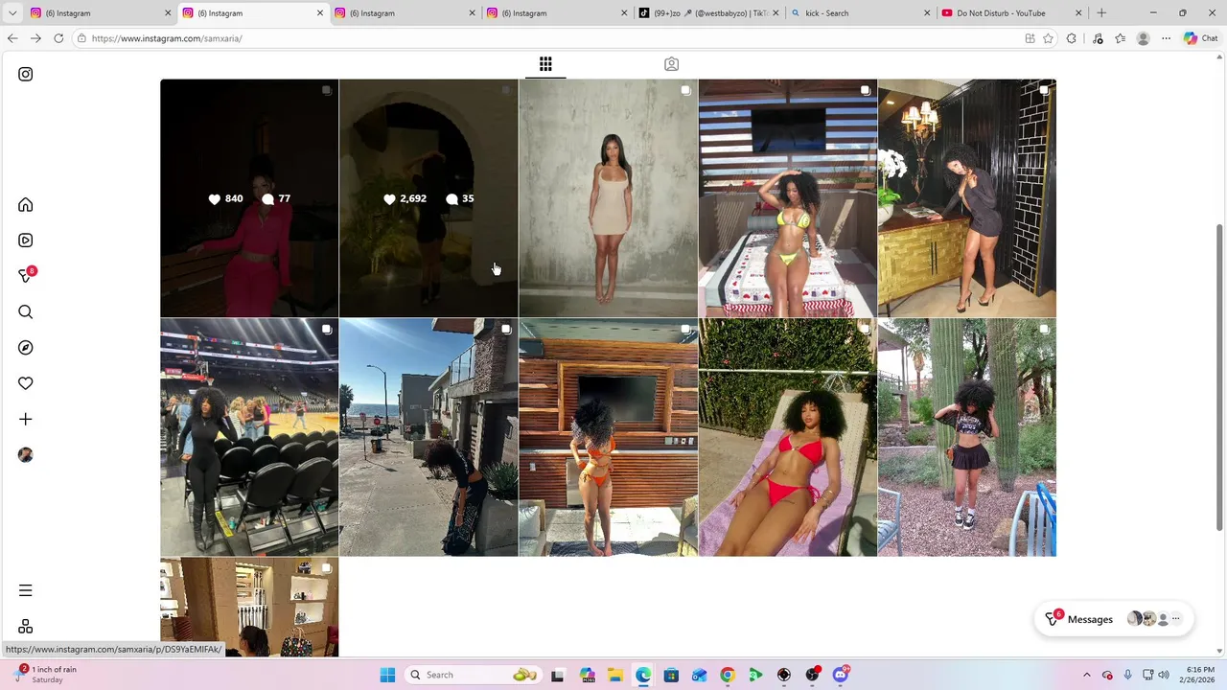Open Edge Settings and more menu

[x=1166, y=38]
